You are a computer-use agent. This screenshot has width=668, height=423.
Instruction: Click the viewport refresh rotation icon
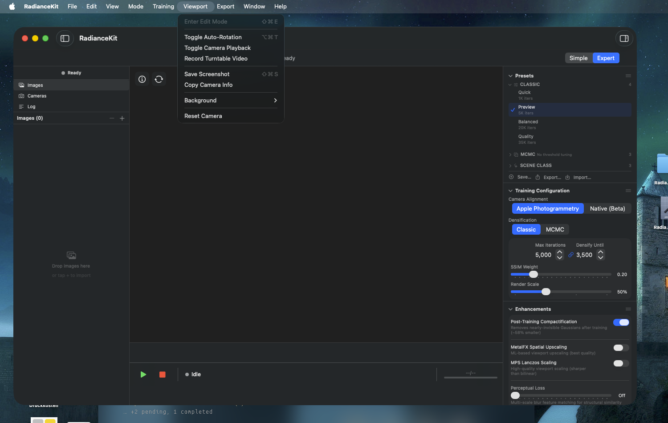(x=159, y=79)
